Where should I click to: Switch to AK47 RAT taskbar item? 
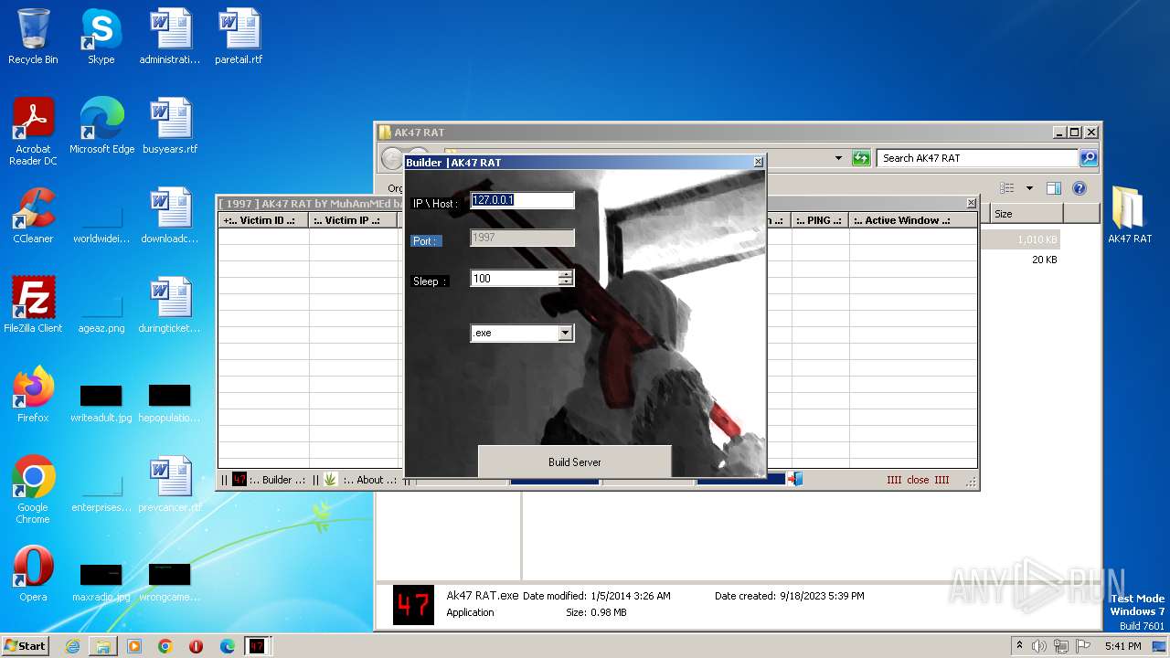point(257,646)
